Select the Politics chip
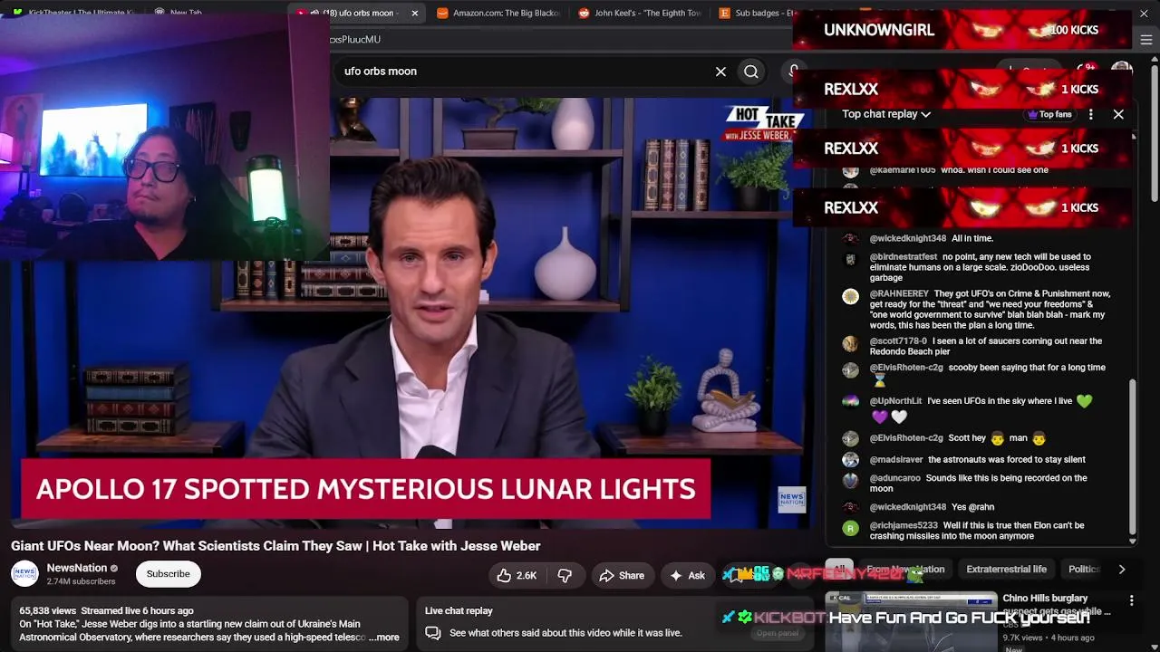Image resolution: width=1160 pixels, height=652 pixels. coord(1084,569)
